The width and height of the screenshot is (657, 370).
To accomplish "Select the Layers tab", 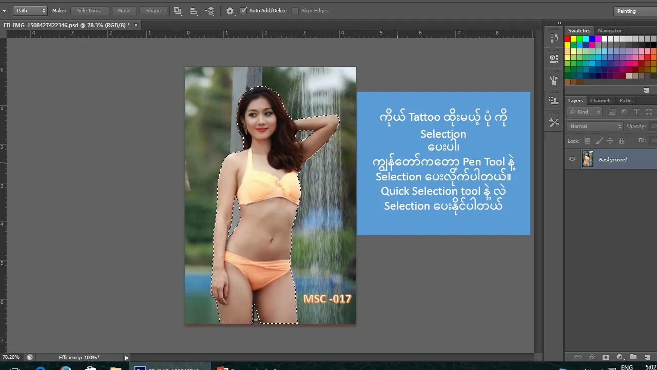I will (x=575, y=101).
